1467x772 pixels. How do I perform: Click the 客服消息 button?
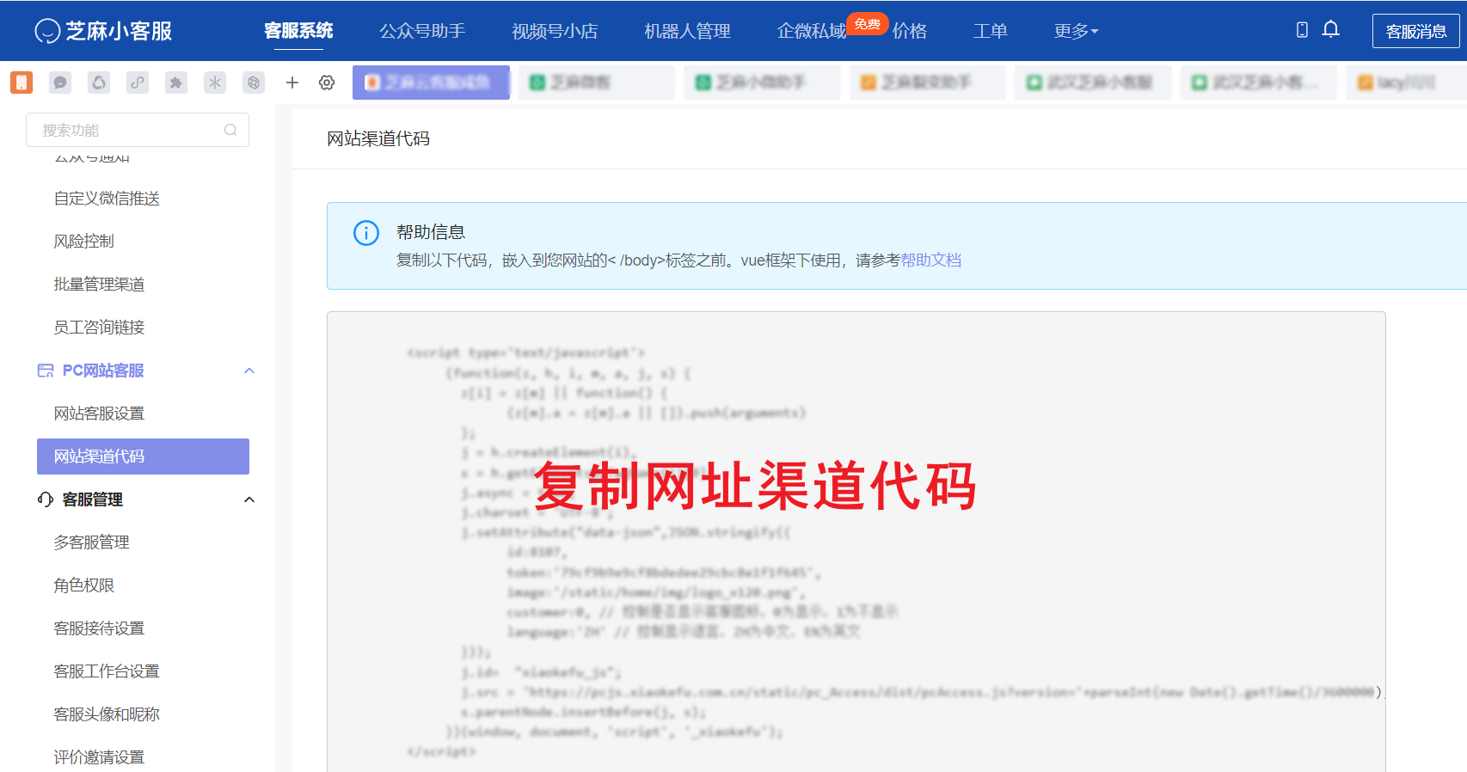[1415, 31]
